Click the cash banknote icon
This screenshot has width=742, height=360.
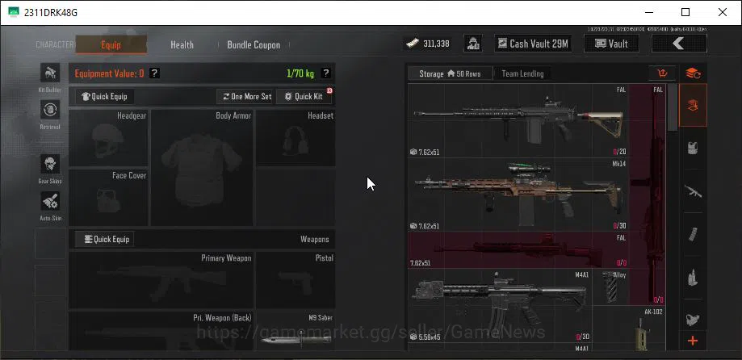pyautogui.click(x=413, y=44)
